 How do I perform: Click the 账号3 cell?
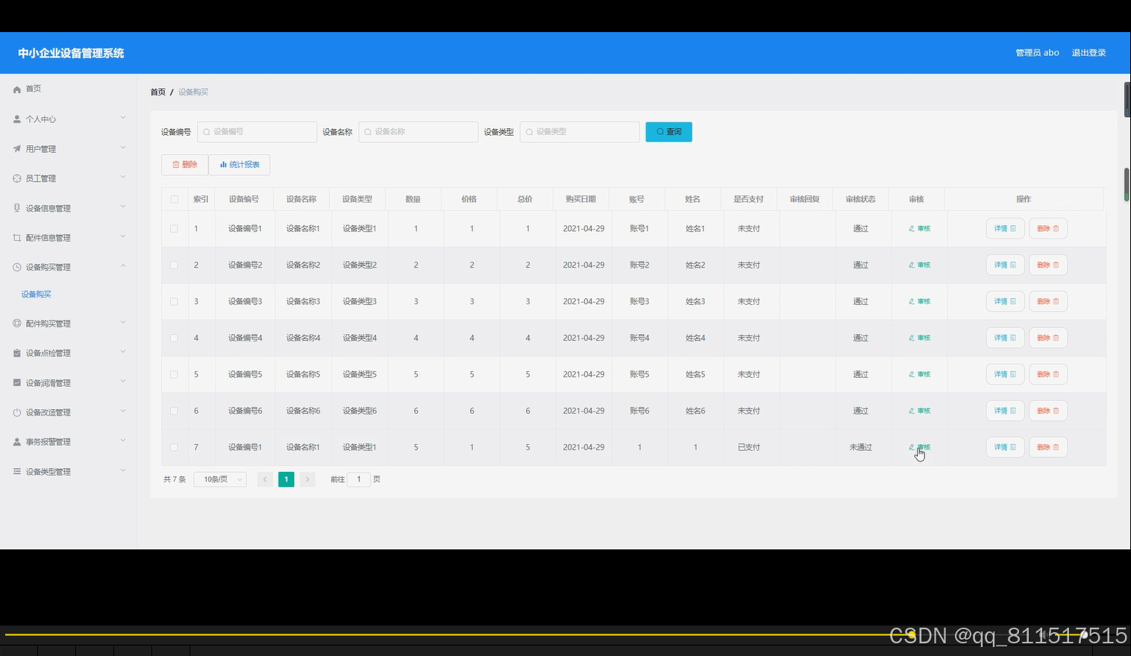click(x=639, y=302)
